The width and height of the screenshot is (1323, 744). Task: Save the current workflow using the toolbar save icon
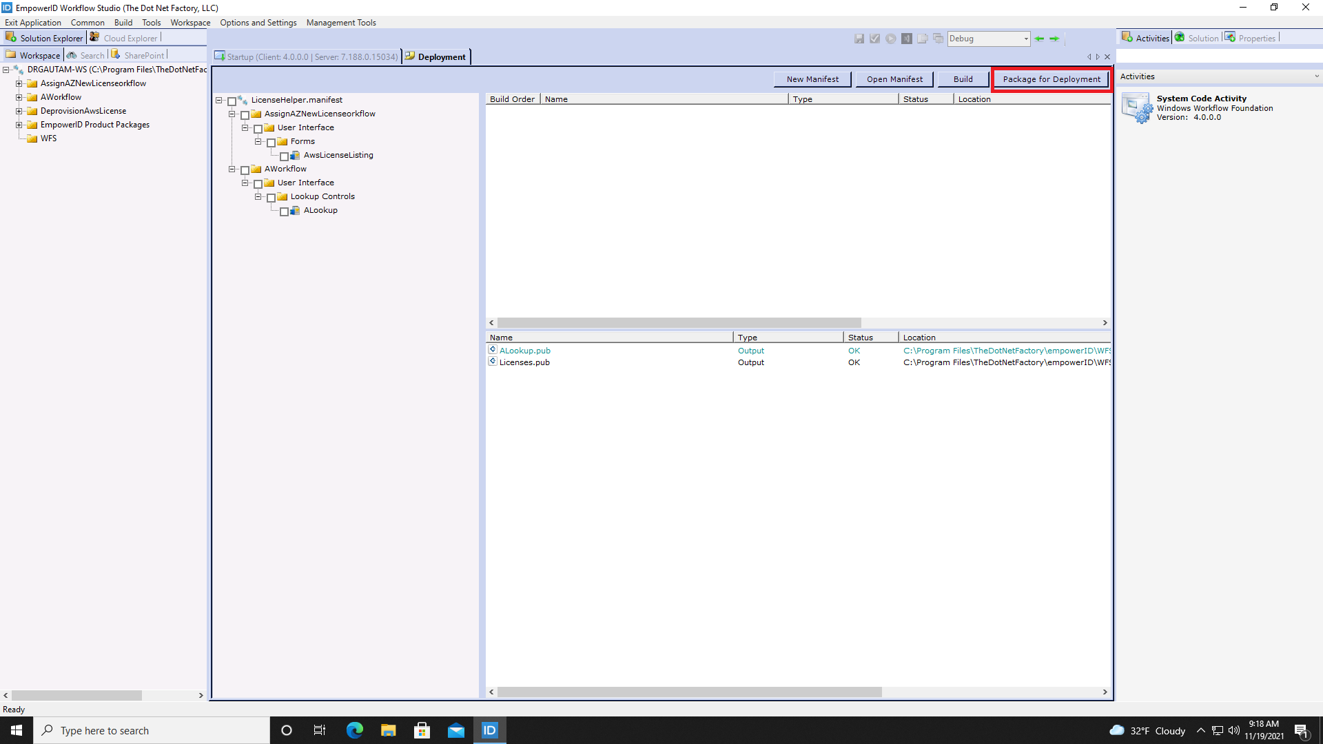(x=859, y=39)
